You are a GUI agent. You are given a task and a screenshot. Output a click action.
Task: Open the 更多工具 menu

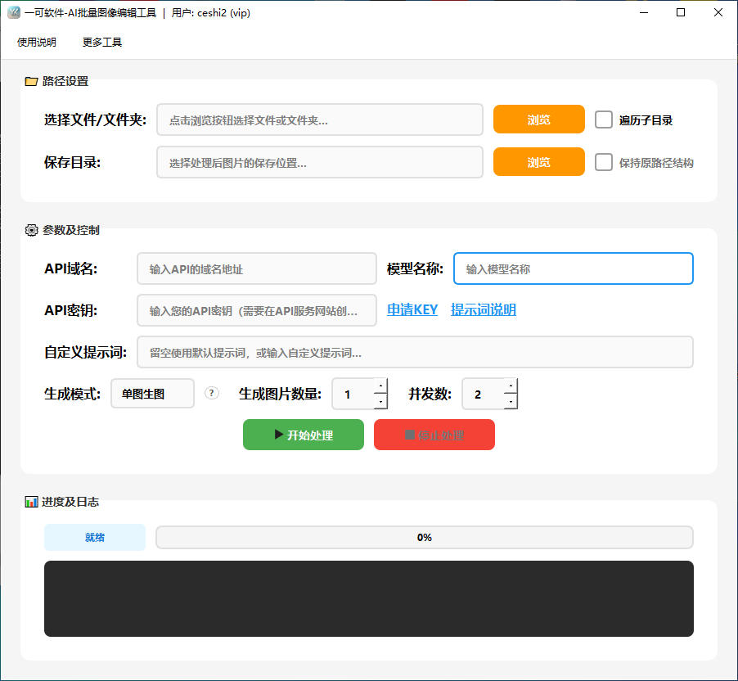[102, 42]
